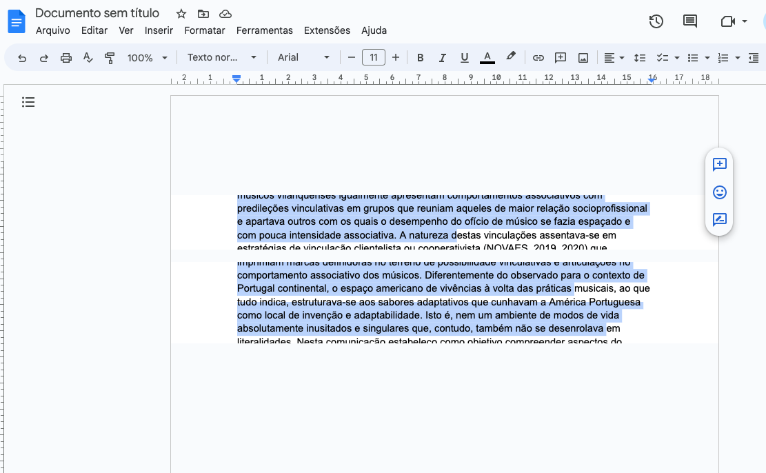Screen dimensions: 766x473
Task: Add emoji reaction from side panel
Action: [720, 192]
